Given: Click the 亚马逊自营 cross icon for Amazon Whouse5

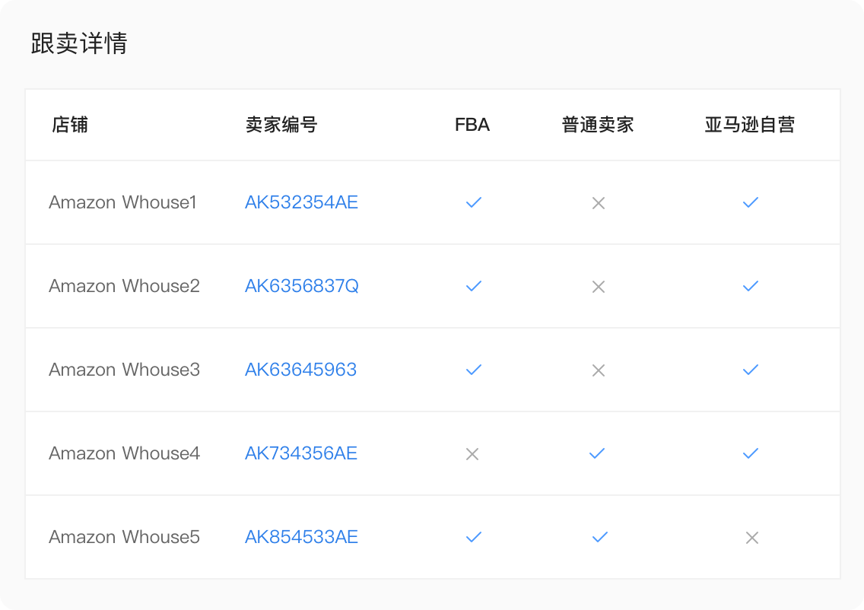Looking at the screenshot, I should point(751,537).
